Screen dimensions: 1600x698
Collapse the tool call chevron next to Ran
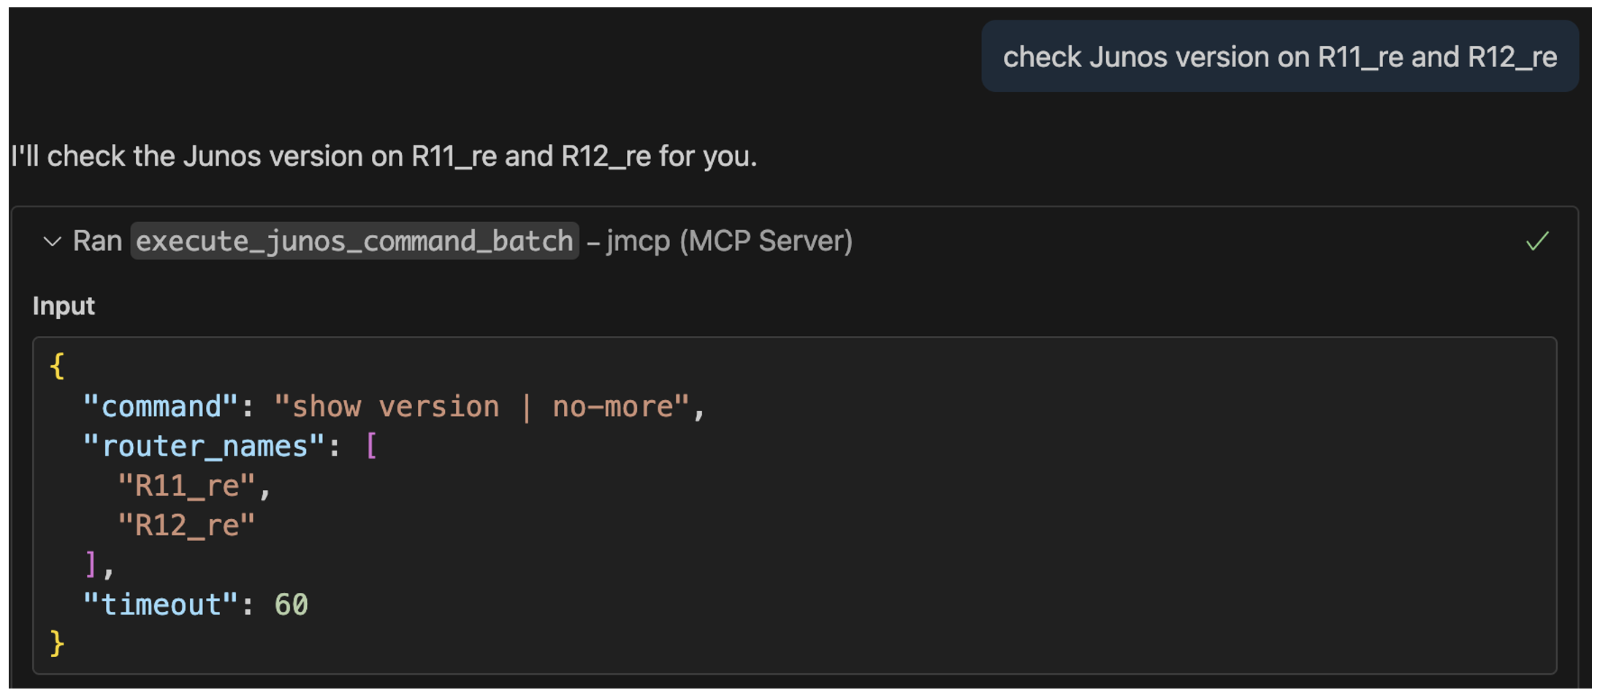52,242
